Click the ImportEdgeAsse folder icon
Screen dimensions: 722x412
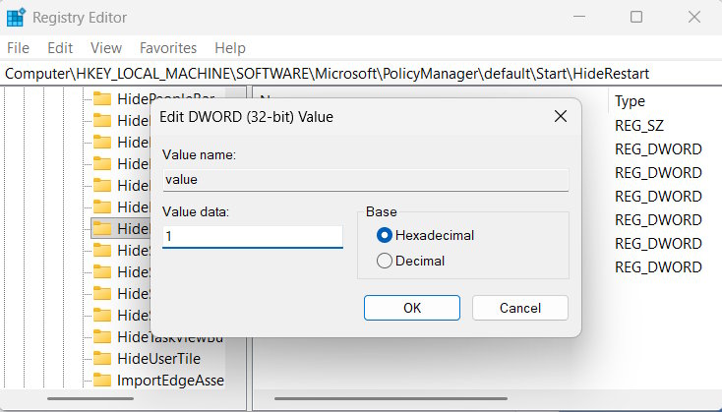(x=102, y=381)
